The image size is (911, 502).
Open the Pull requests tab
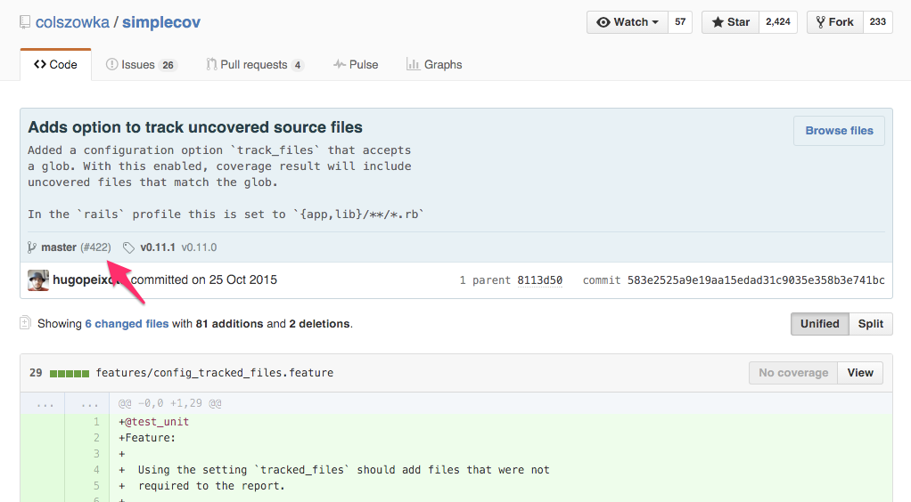pos(255,65)
